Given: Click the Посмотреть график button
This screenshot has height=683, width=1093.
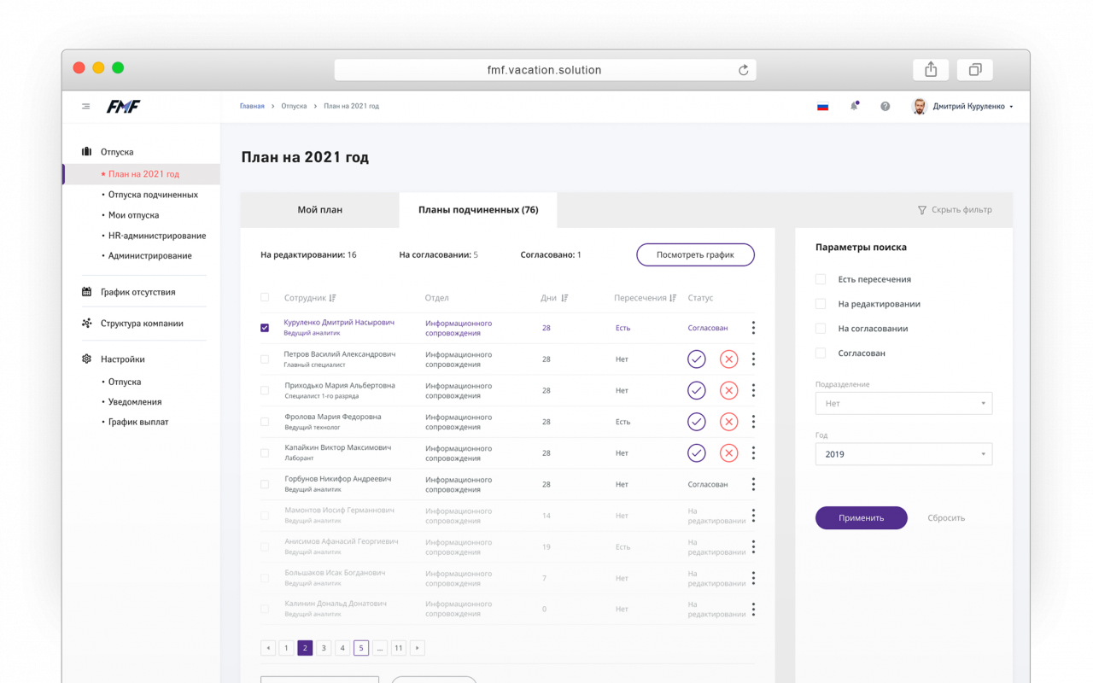Looking at the screenshot, I should 695,254.
